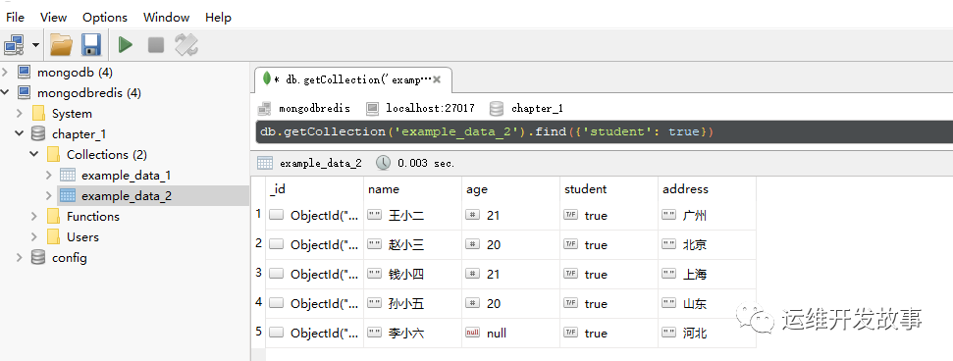Open the Help menu
The width and height of the screenshot is (953, 361).
(x=218, y=18)
